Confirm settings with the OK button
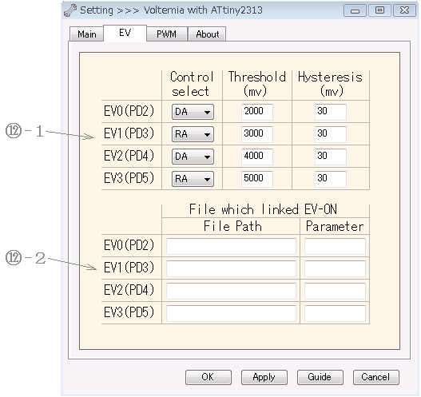Viewport: 421px width, 397px height. pyautogui.click(x=209, y=377)
